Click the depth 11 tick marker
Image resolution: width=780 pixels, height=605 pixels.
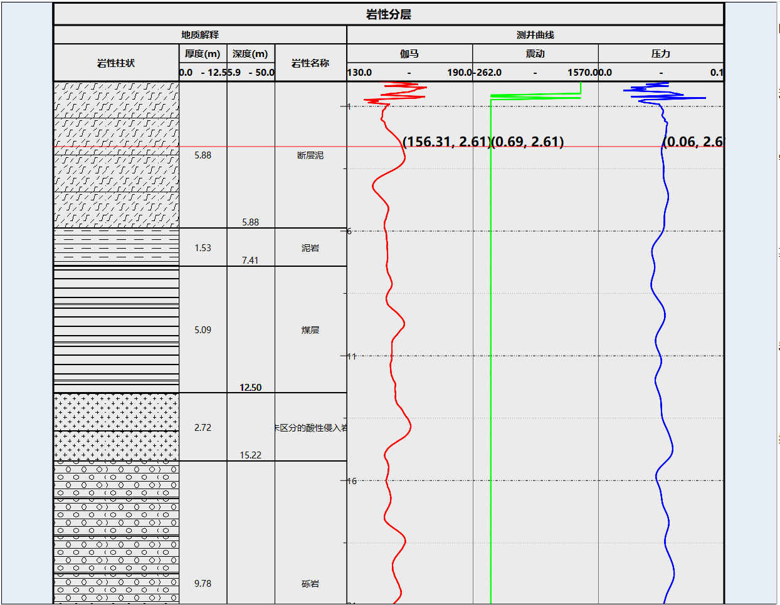351,356
